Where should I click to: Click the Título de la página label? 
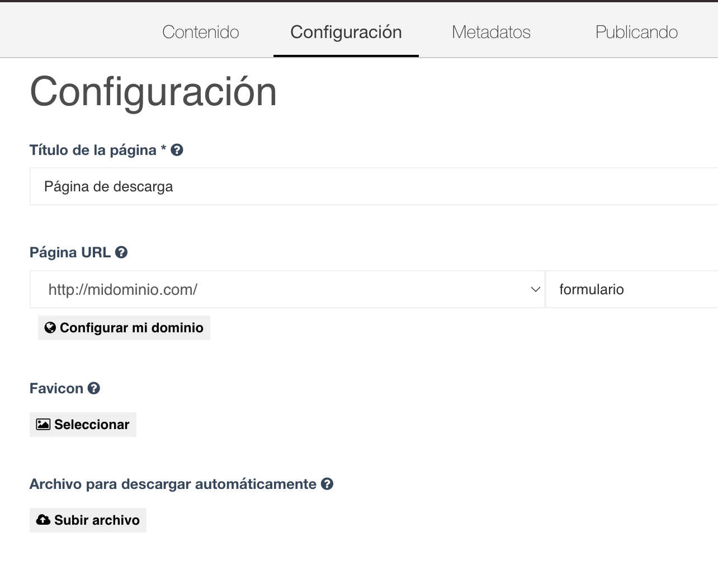point(93,150)
